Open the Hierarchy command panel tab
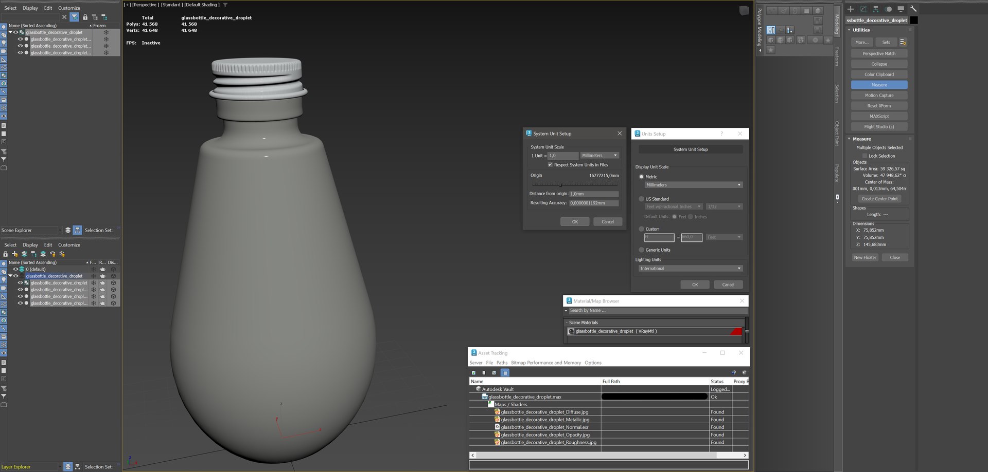Image resolution: width=988 pixels, height=472 pixels. 875,9
